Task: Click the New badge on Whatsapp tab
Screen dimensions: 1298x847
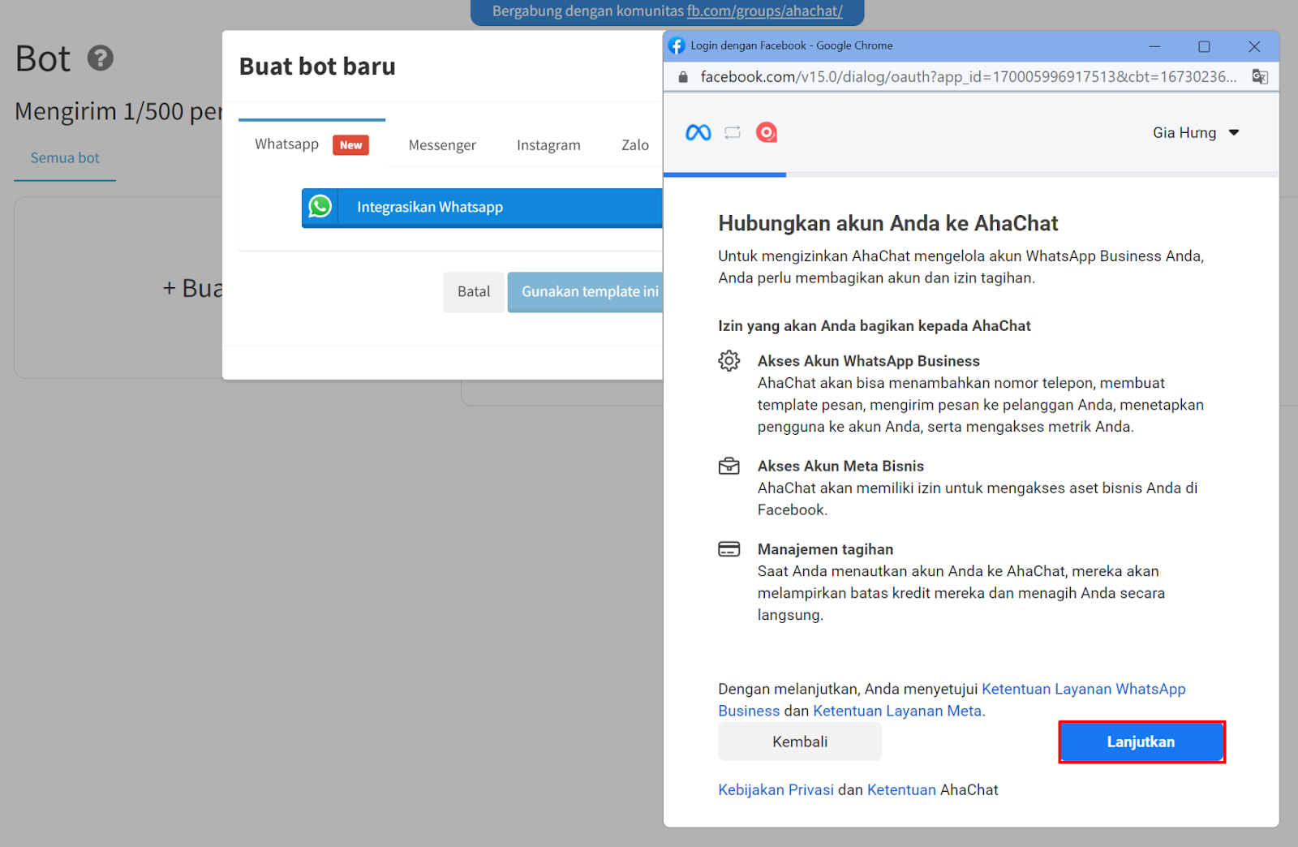Action: click(x=350, y=145)
